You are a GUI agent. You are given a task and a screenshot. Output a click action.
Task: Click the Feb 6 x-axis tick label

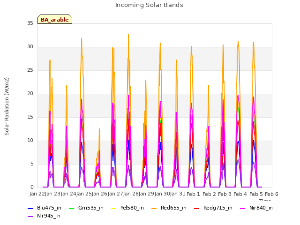(x=271, y=194)
